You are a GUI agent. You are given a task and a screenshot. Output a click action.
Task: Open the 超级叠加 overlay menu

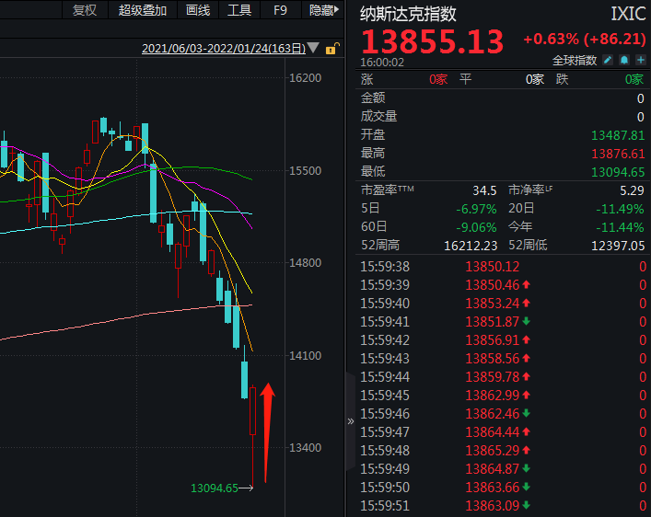point(143,10)
